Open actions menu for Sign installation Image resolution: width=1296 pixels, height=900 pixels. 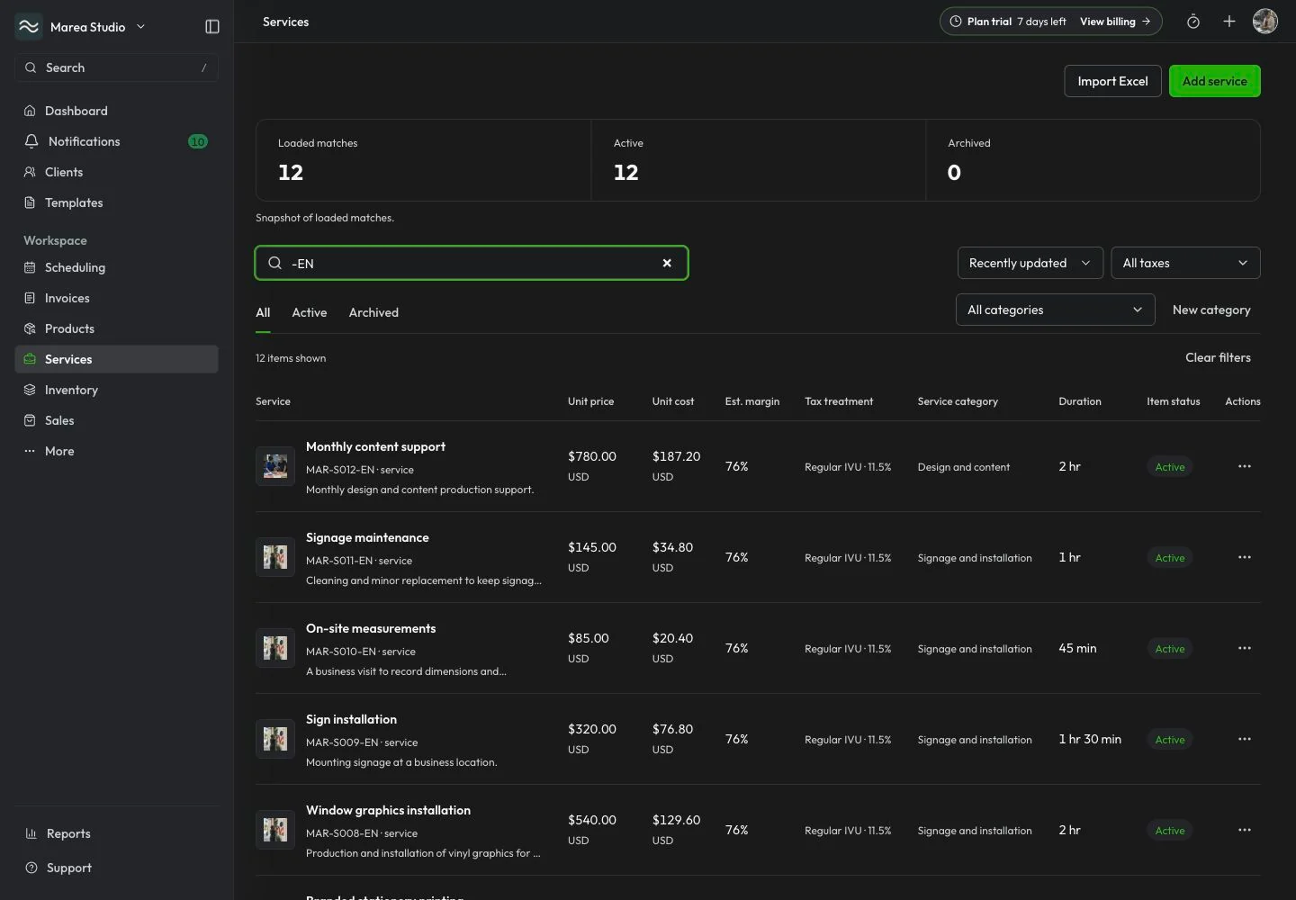[1245, 739]
